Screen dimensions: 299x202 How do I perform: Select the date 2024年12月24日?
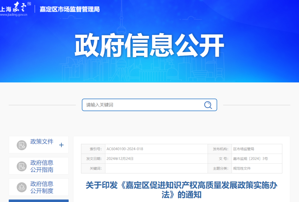120,159
